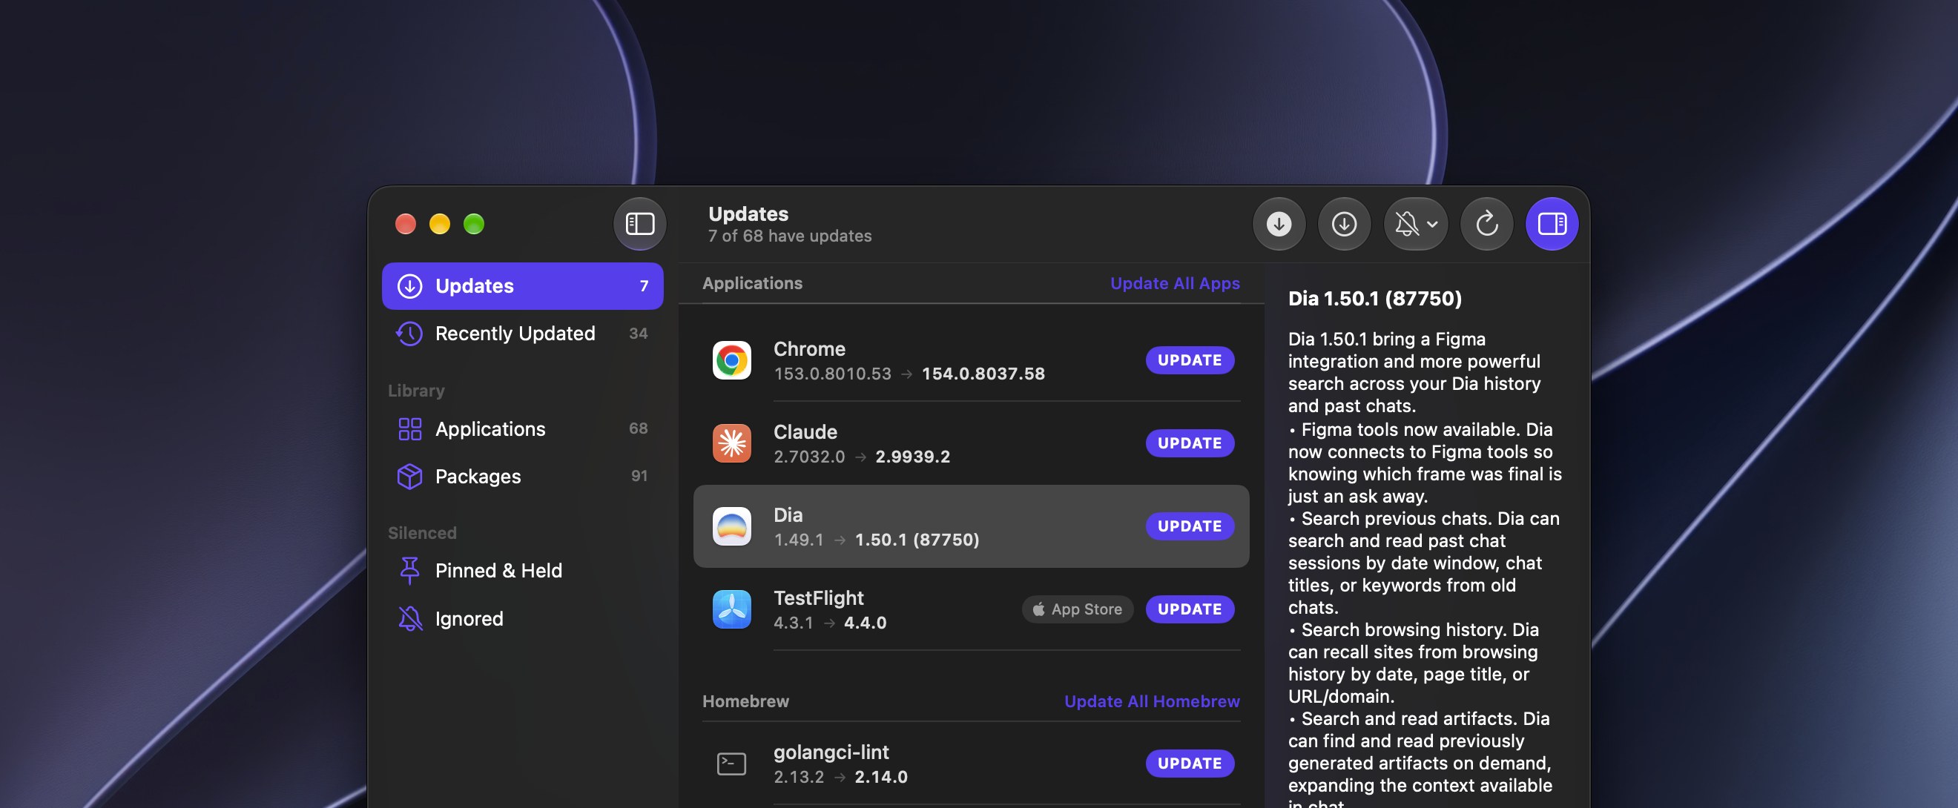This screenshot has height=808, width=1958.
Task: Click UPDATE for golangci-lint
Action: tap(1190, 764)
